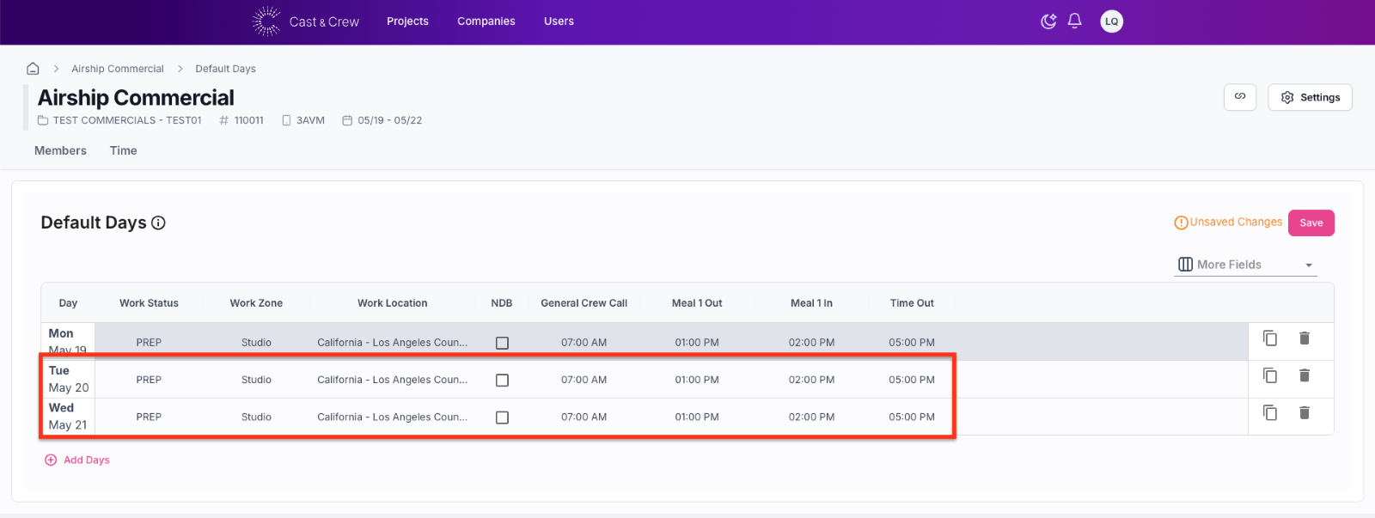Edit Tue Meal 1 In 02:00 PM
The height and width of the screenshot is (518, 1375).
tap(811, 380)
